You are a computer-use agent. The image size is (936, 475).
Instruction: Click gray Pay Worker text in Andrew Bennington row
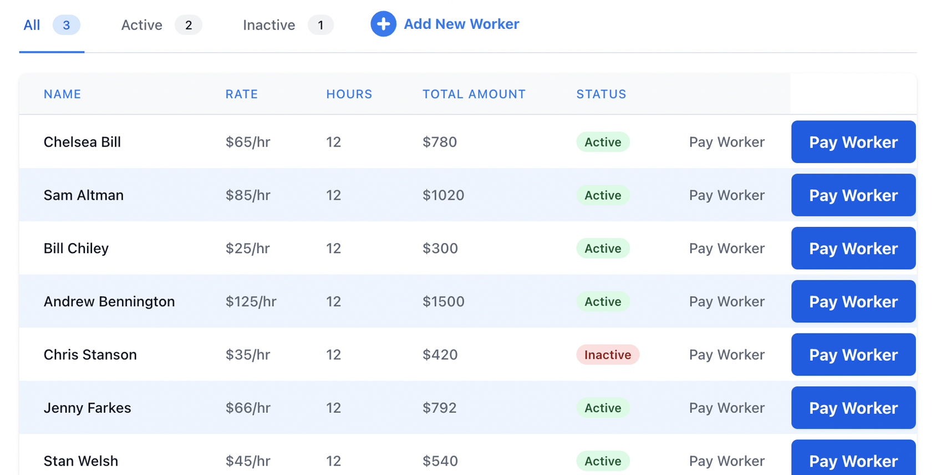click(x=727, y=301)
